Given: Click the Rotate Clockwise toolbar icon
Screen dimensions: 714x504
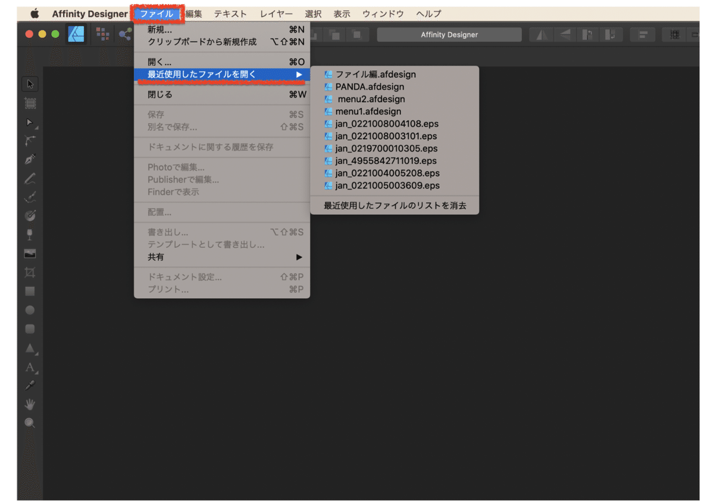Looking at the screenshot, I should (x=612, y=35).
